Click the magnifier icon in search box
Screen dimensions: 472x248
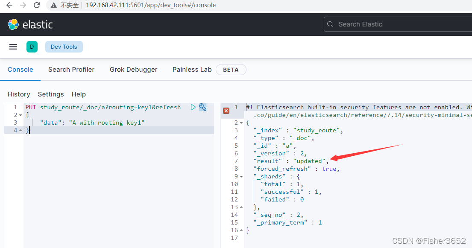(x=330, y=24)
